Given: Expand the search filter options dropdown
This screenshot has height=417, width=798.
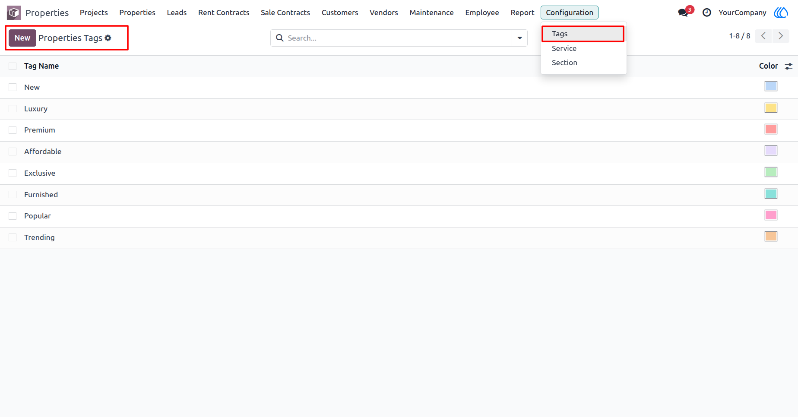Looking at the screenshot, I should [x=519, y=38].
